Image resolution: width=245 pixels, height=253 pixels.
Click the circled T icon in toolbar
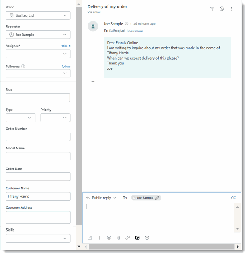(x=147, y=238)
